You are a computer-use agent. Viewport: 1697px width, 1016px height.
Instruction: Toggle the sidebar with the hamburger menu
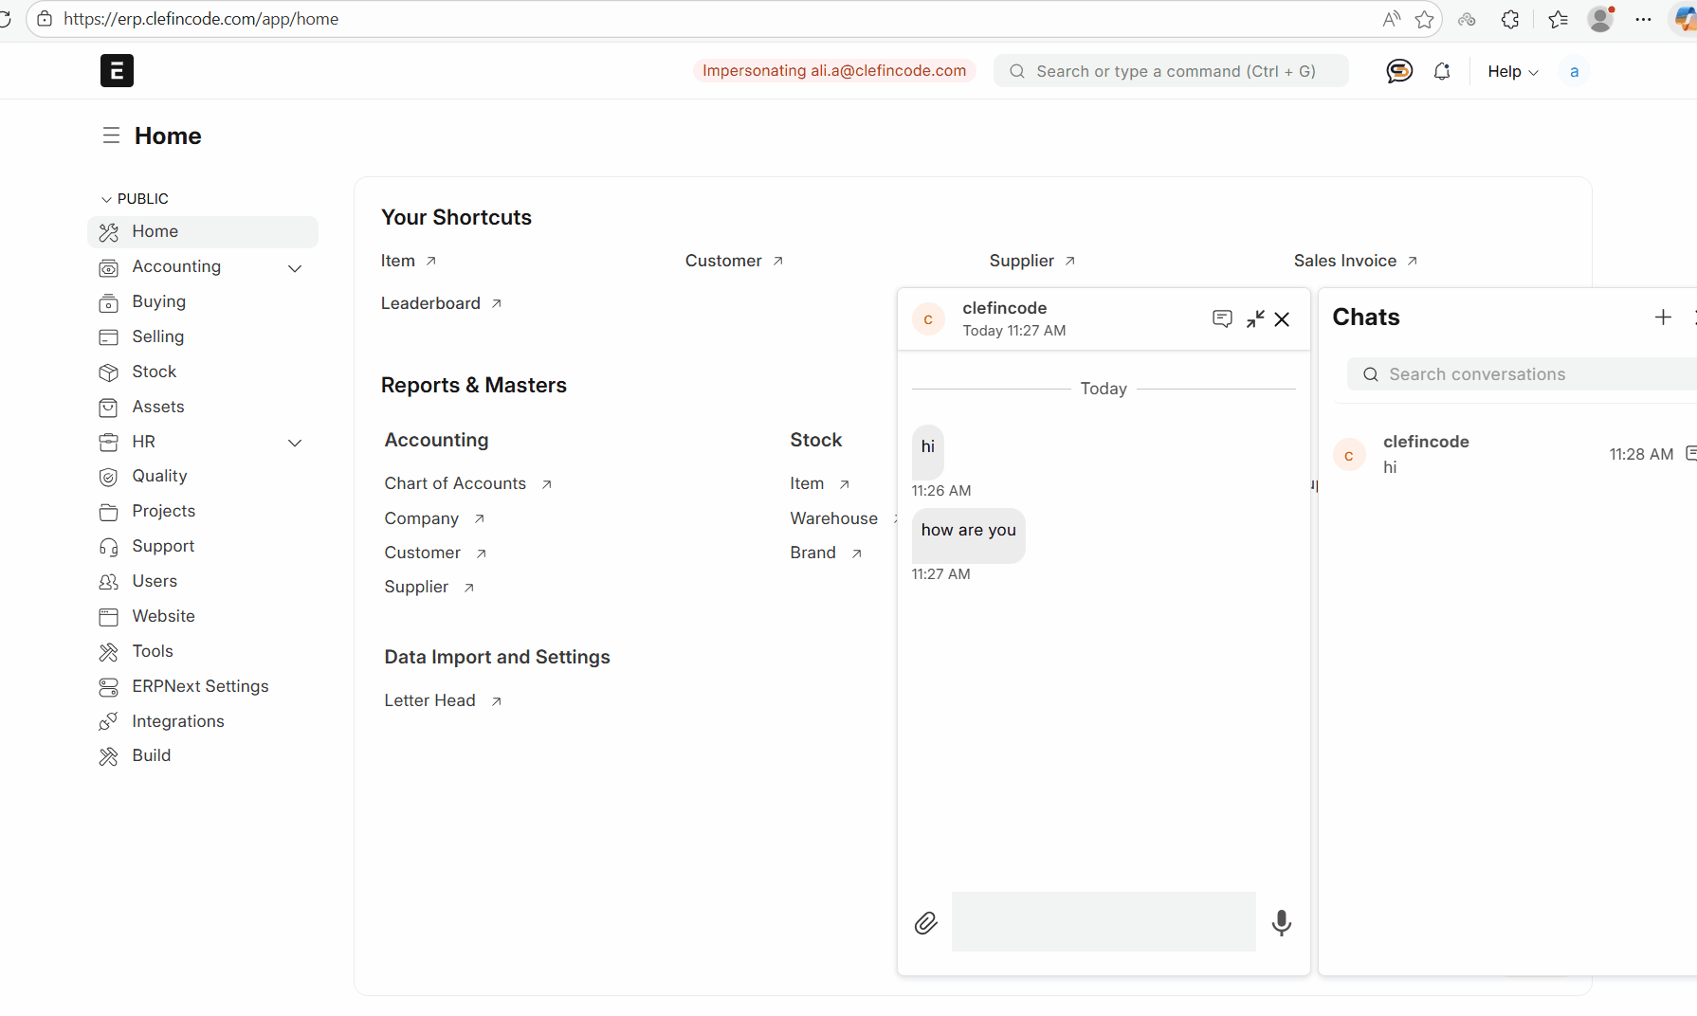[x=111, y=136]
